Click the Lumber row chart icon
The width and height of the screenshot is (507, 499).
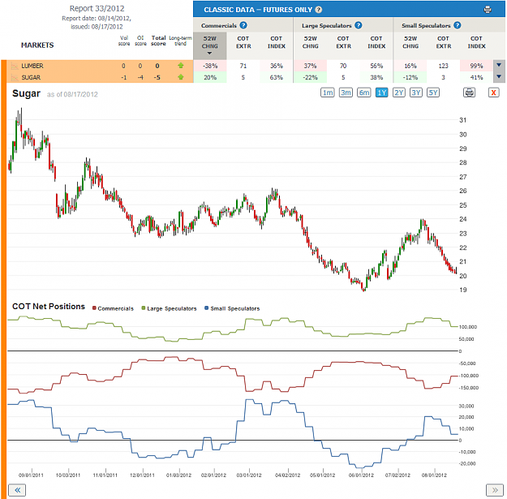(15, 66)
